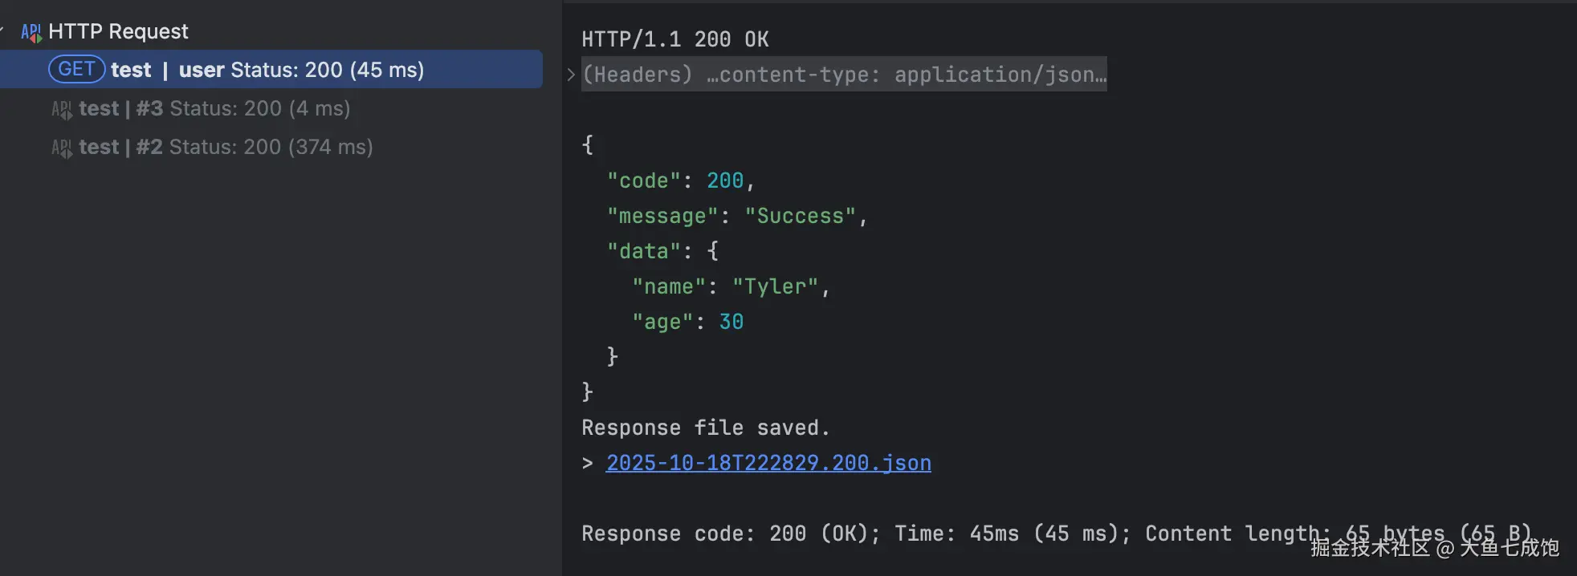Click the "name": "Tyler" line

pyautogui.click(x=730, y=286)
